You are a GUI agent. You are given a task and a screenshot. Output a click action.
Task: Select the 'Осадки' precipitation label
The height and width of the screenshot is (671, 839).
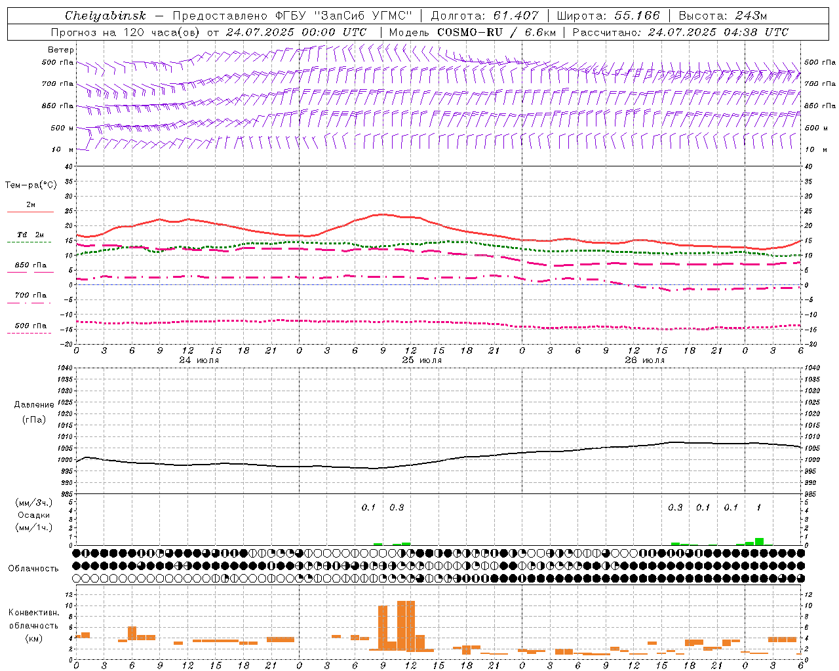tap(33, 515)
